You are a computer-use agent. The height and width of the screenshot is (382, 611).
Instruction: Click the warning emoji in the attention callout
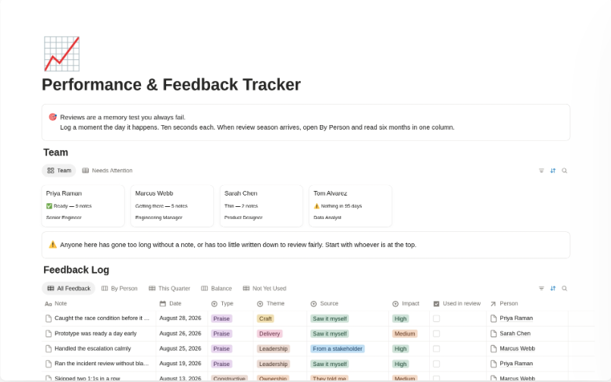coord(52,245)
